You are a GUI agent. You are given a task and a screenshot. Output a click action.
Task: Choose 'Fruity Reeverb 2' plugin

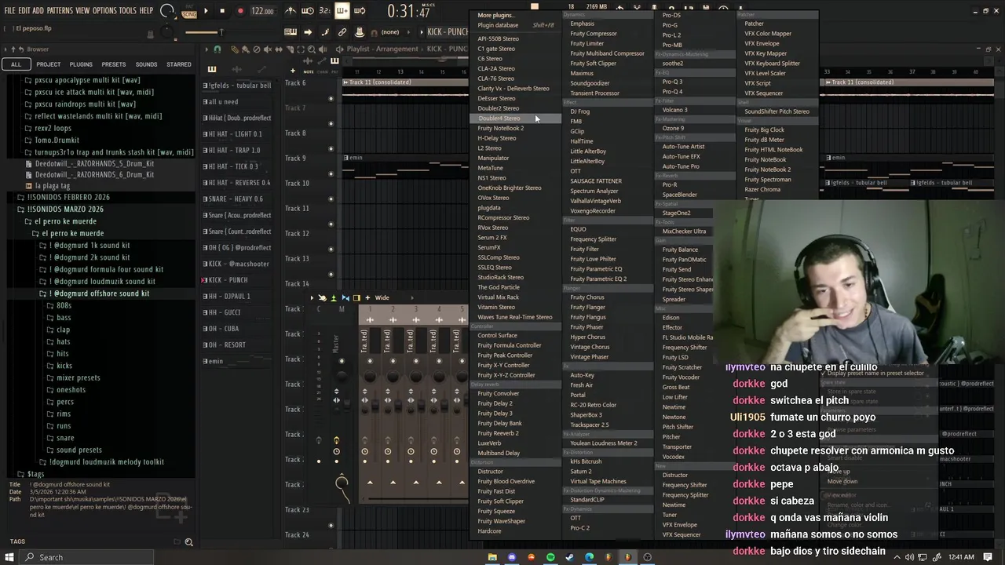[x=498, y=433]
